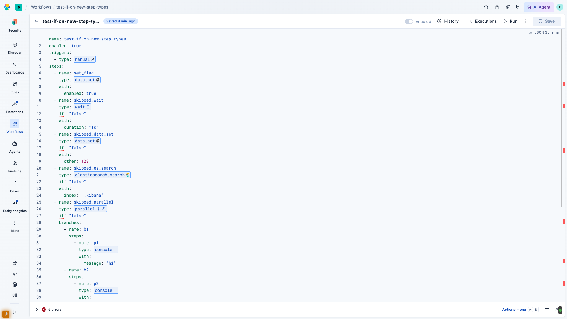Open settings gear in sidebar
This screenshot has width=567, height=319.
[15, 295]
